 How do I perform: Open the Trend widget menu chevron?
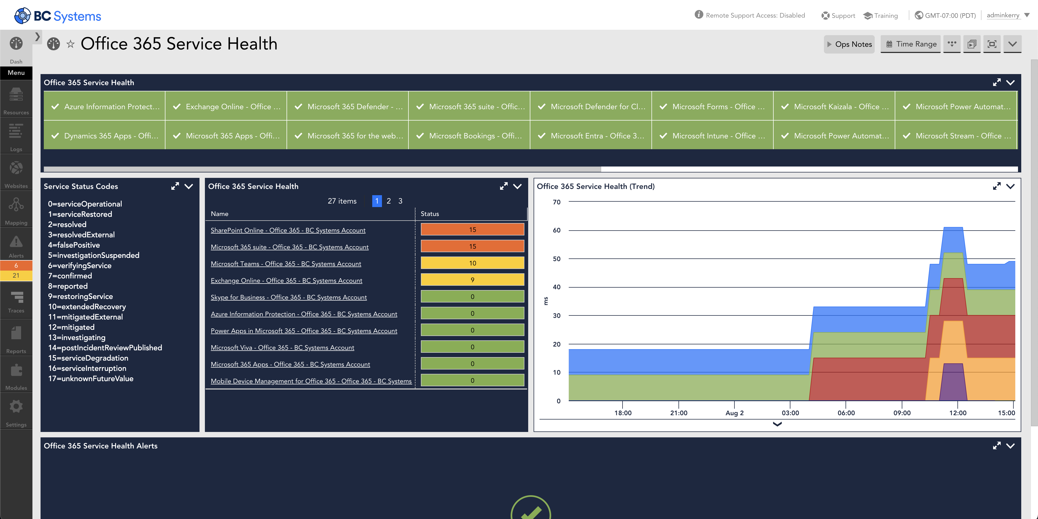(1010, 186)
